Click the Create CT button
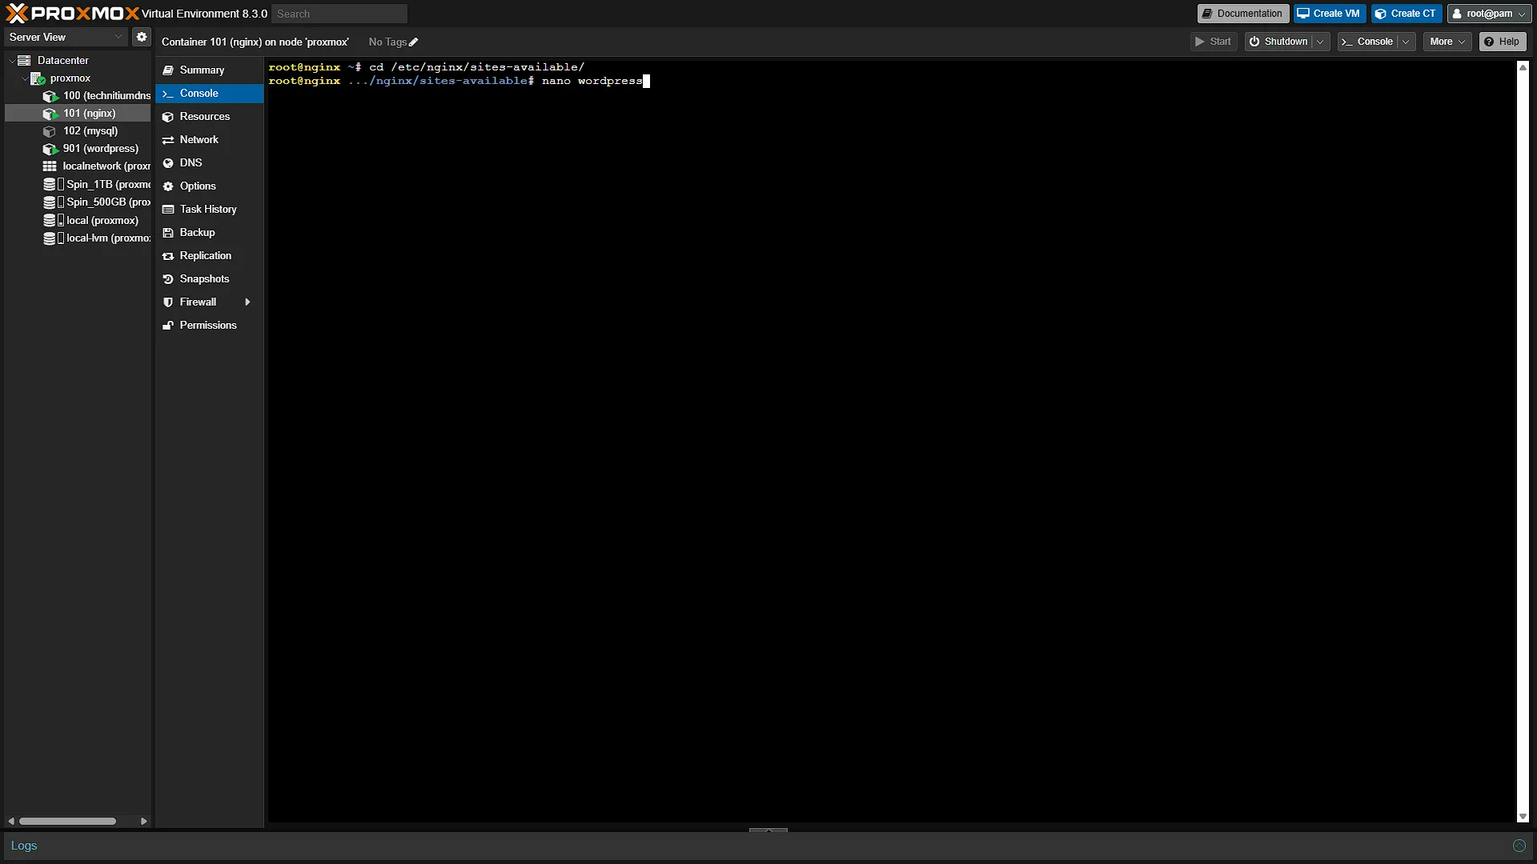Image resolution: width=1537 pixels, height=864 pixels. coord(1407,14)
